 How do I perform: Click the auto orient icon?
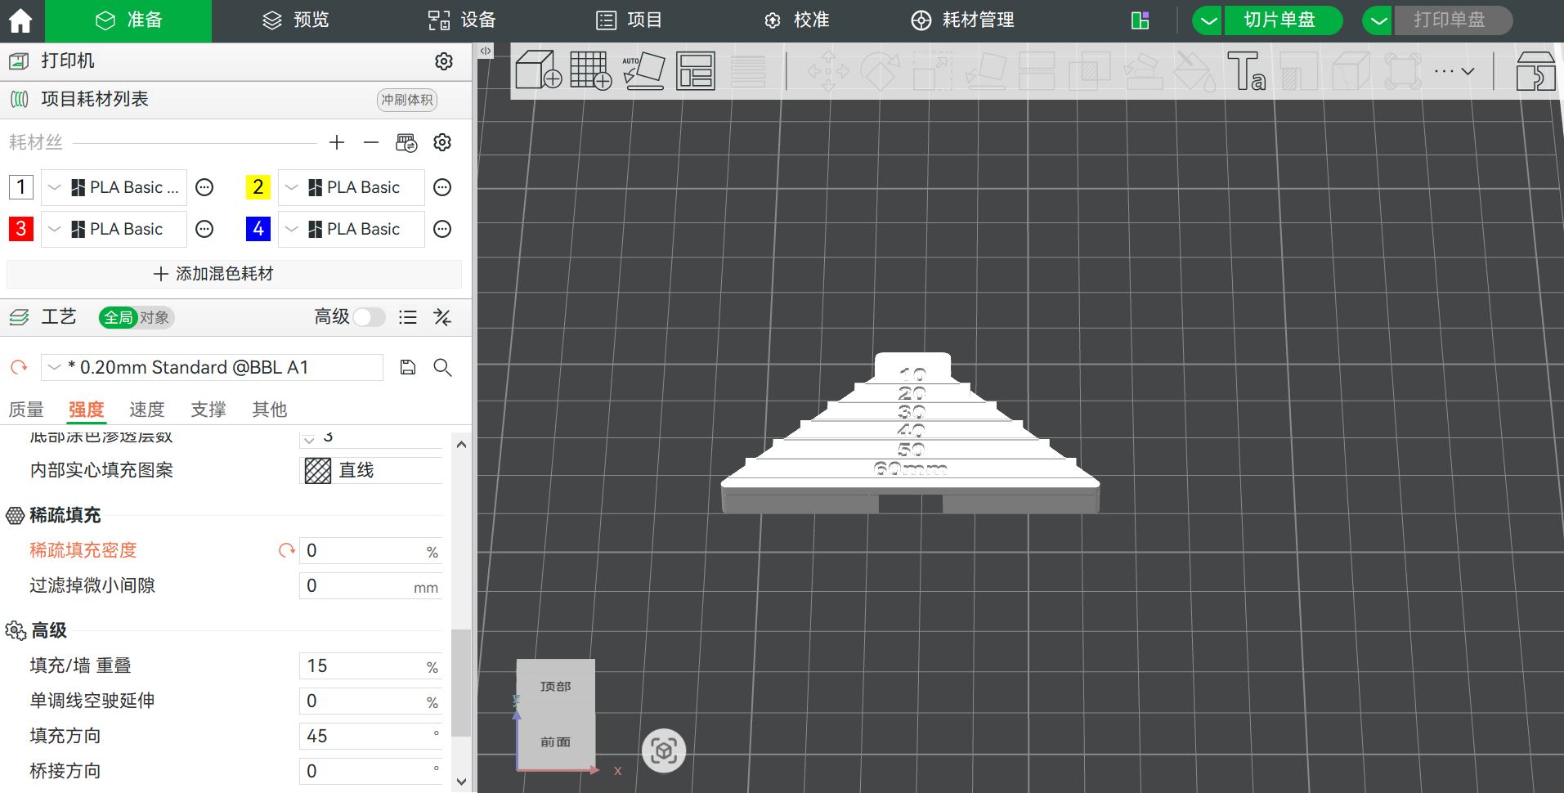coord(643,70)
